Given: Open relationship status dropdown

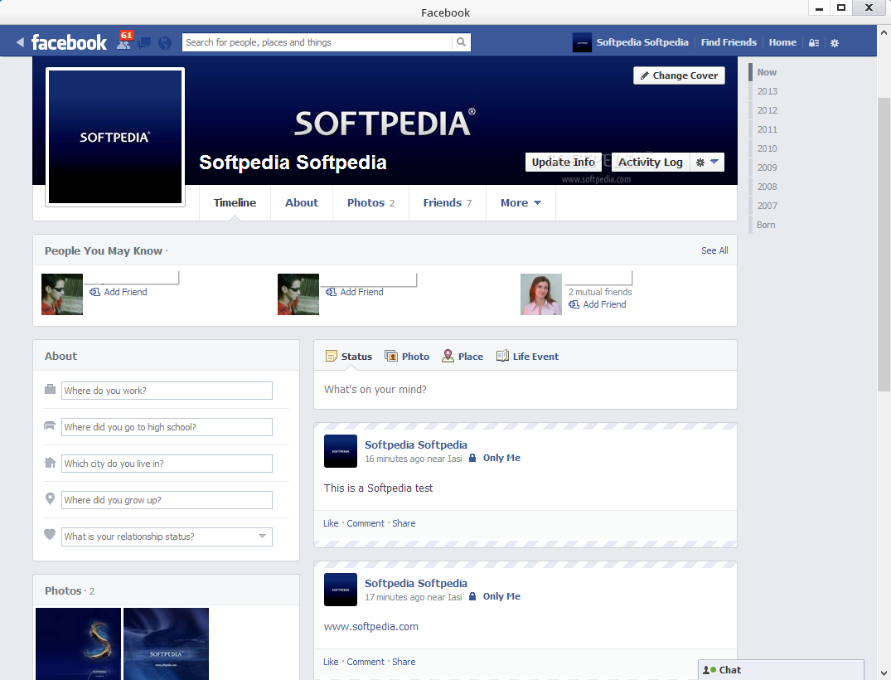Looking at the screenshot, I should tap(262, 537).
